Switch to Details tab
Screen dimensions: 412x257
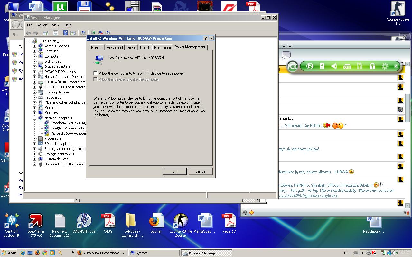[145, 48]
